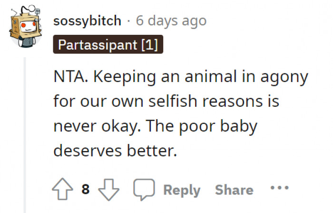Share this comment
Image resolution: width=333 pixels, height=213 pixels.
(234, 190)
